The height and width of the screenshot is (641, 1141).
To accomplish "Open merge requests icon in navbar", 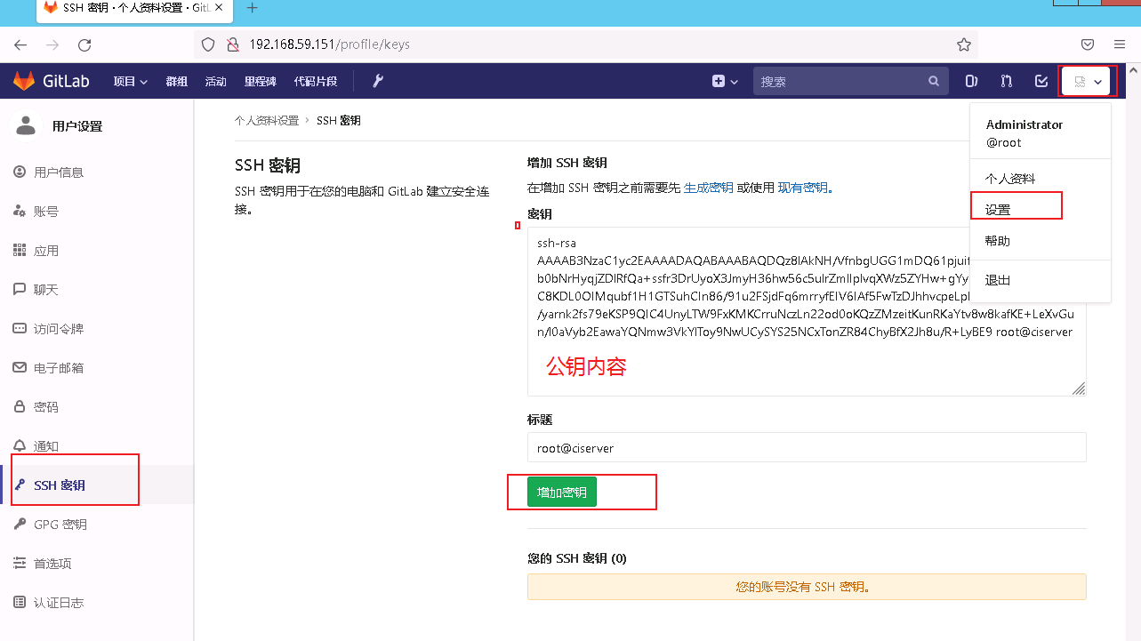I will tap(1006, 81).
